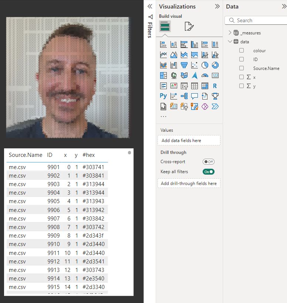Image resolution: width=287 pixels, height=303 pixels.
Task: Sort table by Source.Name column header
Action: click(26, 155)
